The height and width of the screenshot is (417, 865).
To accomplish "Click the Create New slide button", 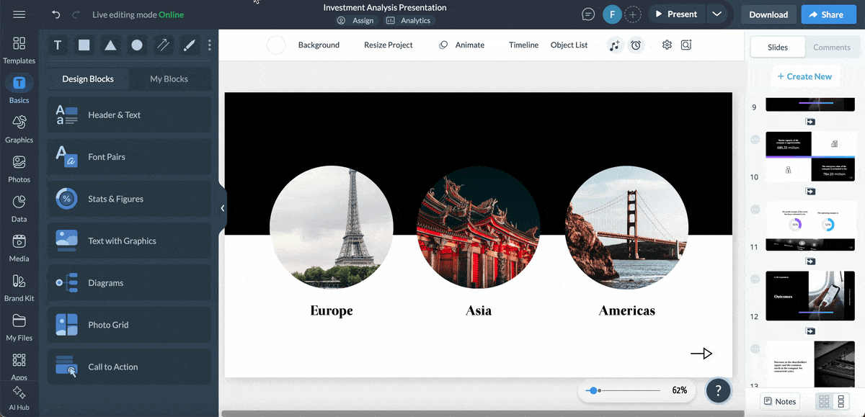I will tap(805, 76).
